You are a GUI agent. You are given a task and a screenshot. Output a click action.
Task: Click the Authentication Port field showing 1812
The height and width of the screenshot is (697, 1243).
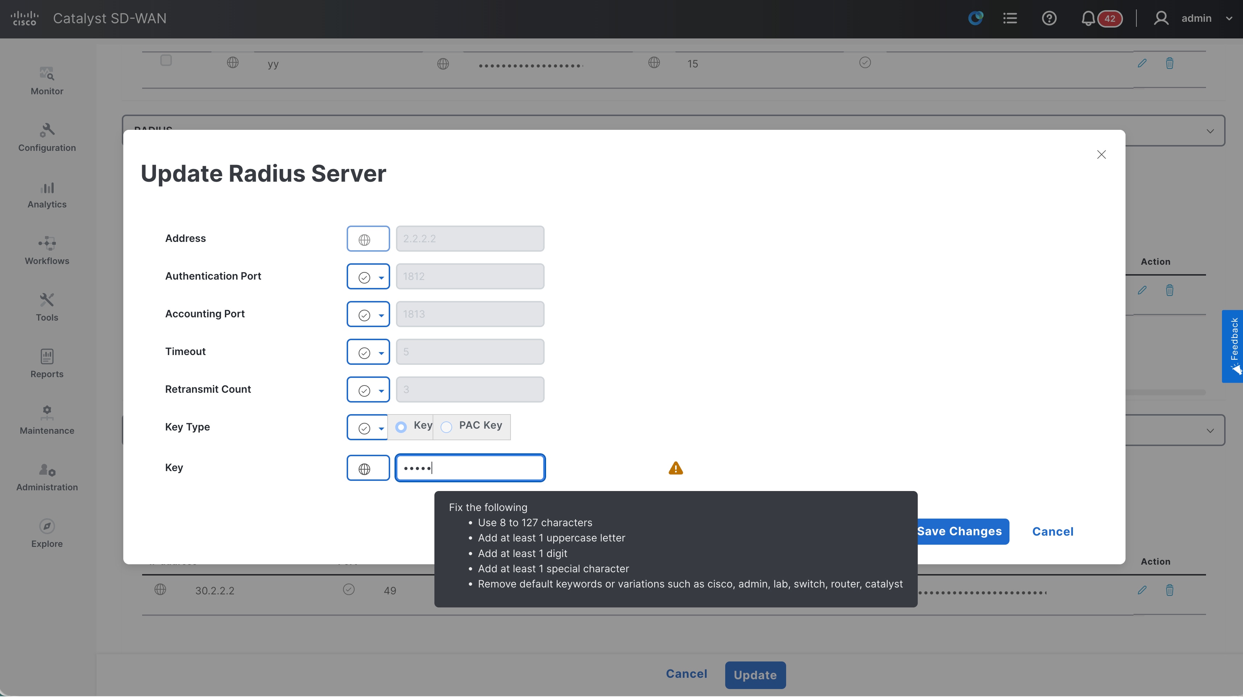(x=470, y=277)
